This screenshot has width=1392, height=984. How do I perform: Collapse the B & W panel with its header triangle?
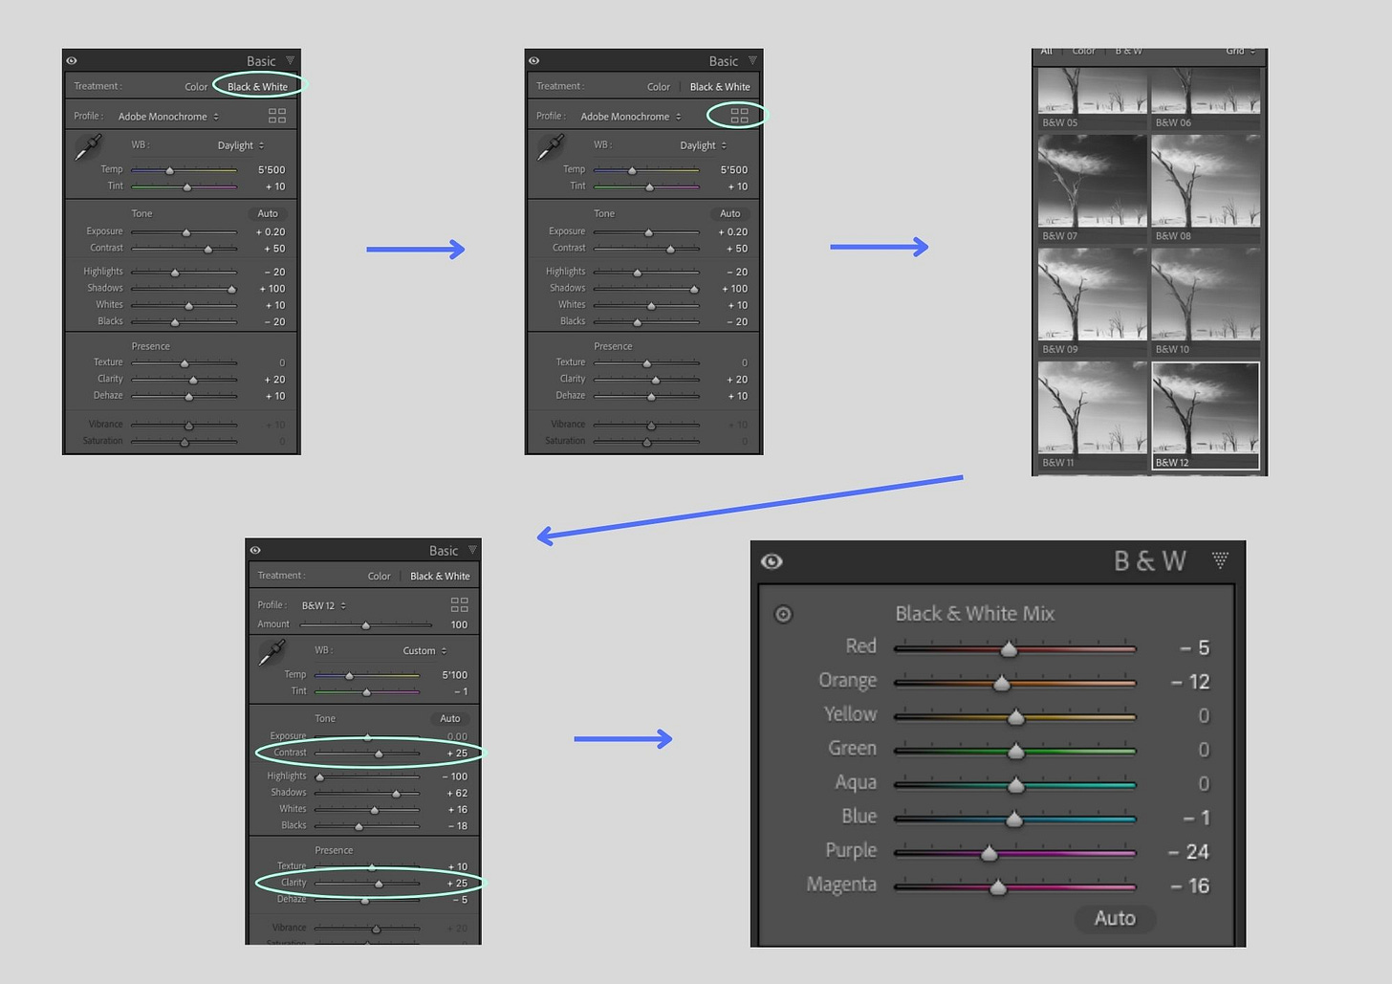[x=1220, y=560]
